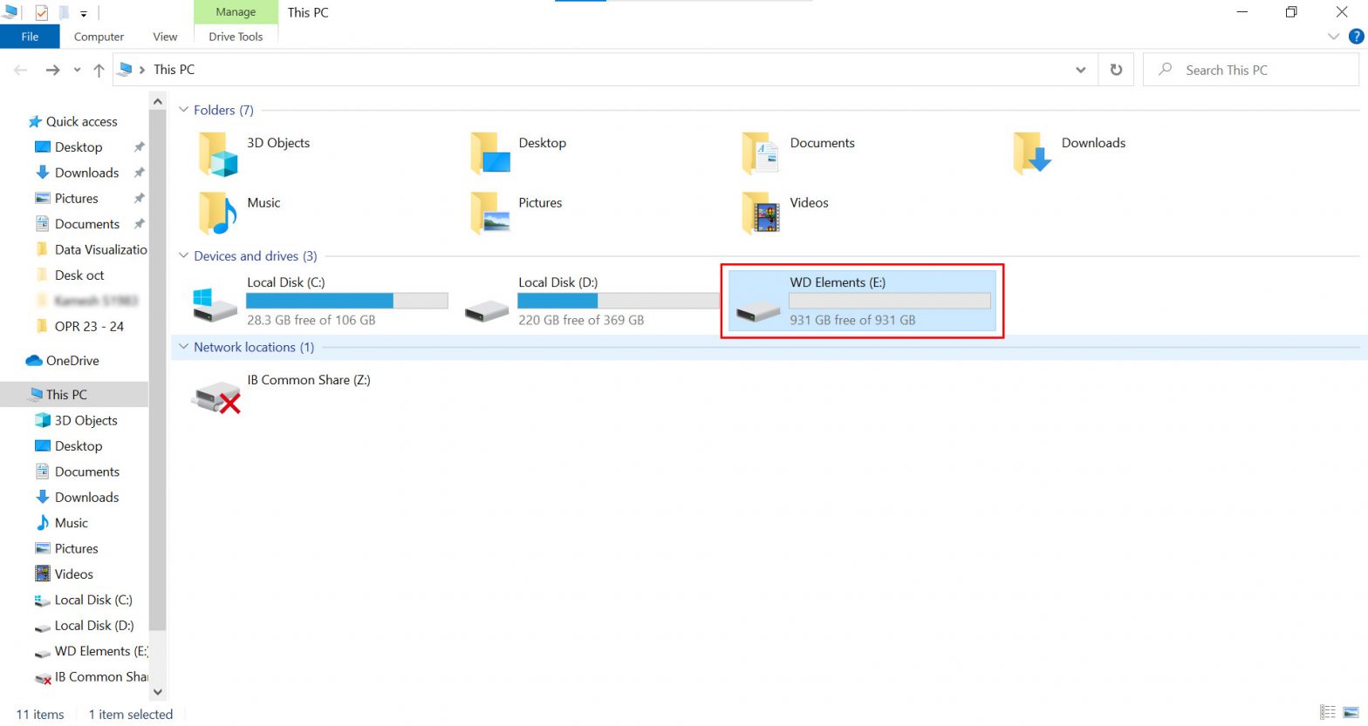Image resolution: width=1368 pixels, height=726 pixels.
Task: Click This PC in address bar breadcrumb
Action: point(174,70)
